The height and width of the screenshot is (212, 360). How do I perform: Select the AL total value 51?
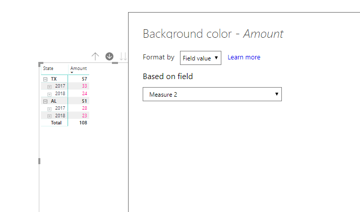click(x=84, y=101)
